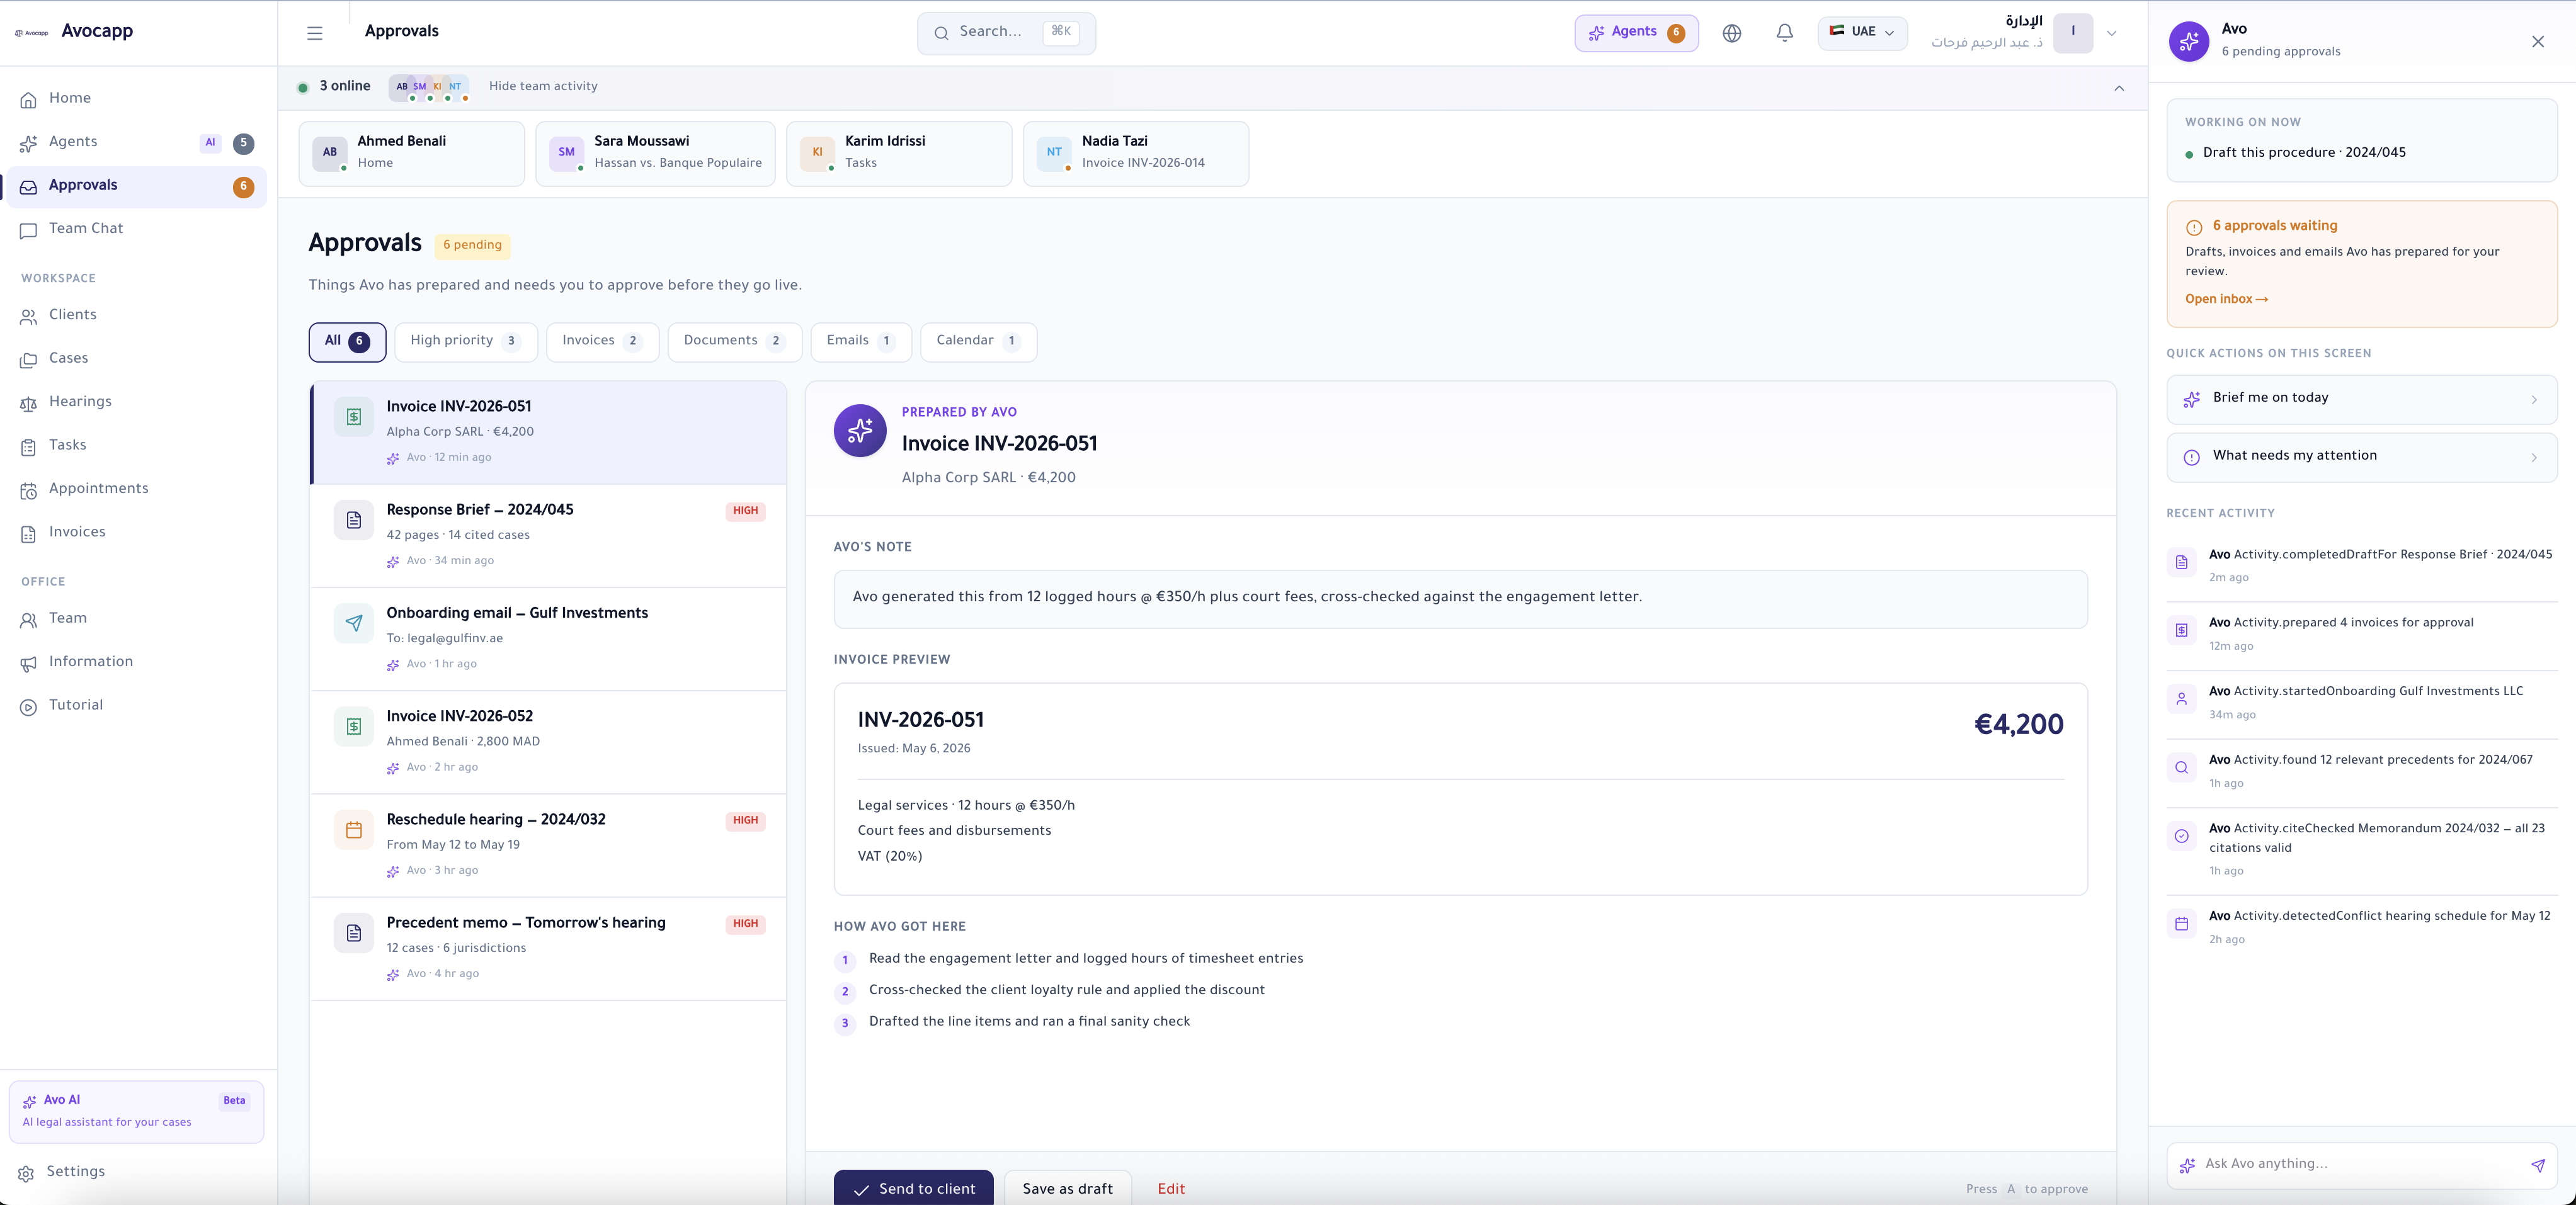Click the search magnifier icon in top bar
The height and width of the screenshot is (1205, 2576).
click(x=941, y=33)
